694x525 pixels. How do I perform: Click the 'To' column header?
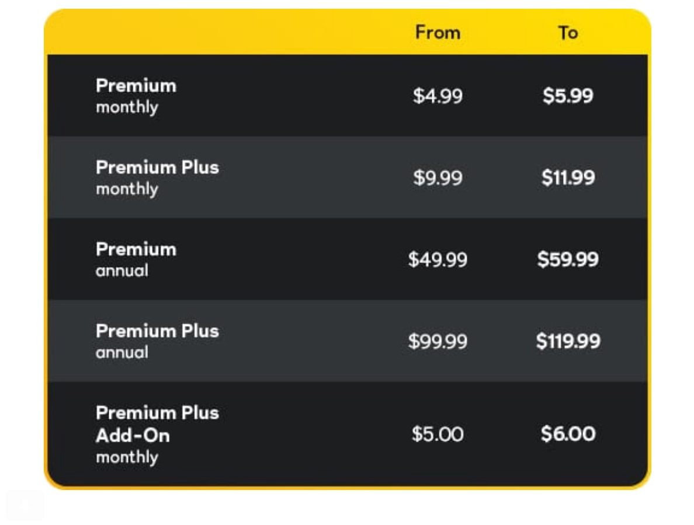[x=567, y=33]
